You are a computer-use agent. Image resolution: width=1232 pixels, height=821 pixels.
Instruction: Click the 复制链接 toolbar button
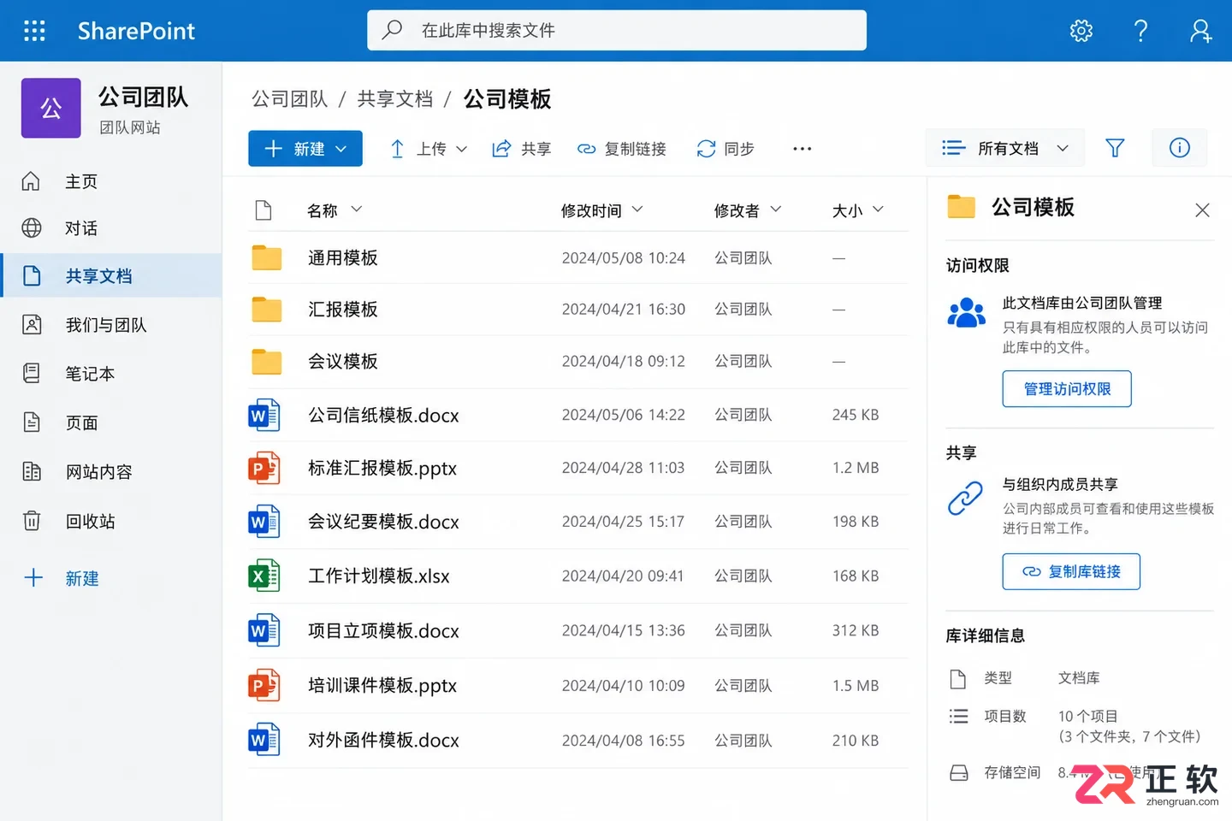click(622, 149)
